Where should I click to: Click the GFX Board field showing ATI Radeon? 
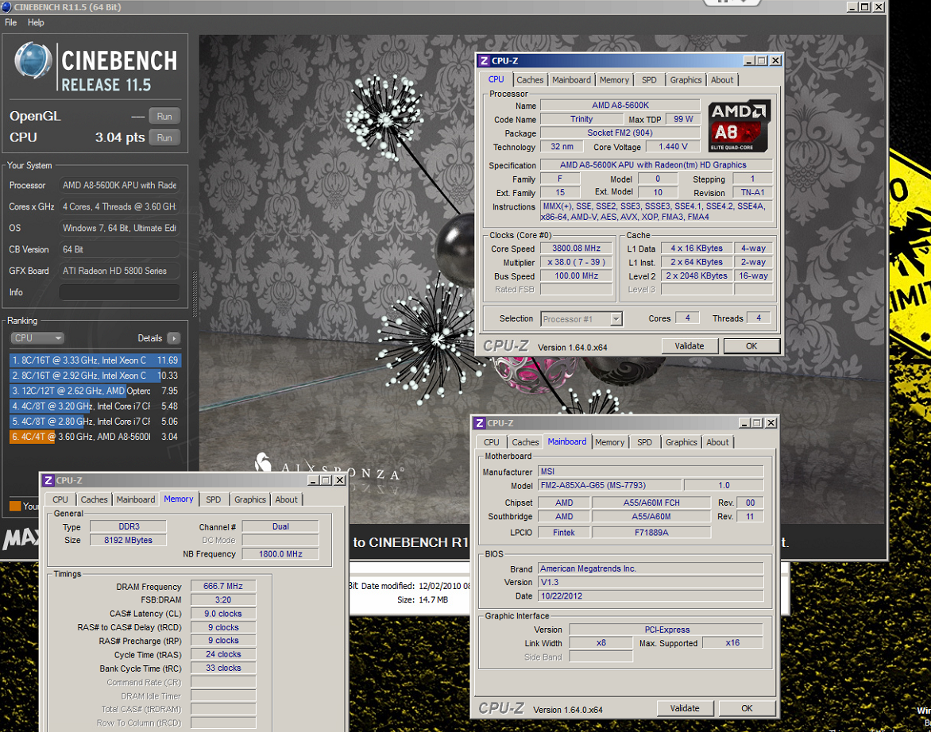click(119, 271)
